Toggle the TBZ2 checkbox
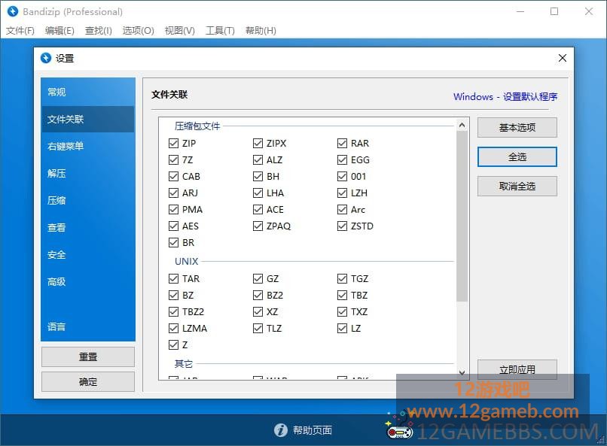The image size is (607, 446). coord(173,311)
